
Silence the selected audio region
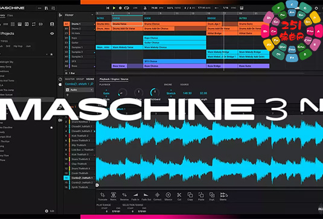(x=168, y=196)
